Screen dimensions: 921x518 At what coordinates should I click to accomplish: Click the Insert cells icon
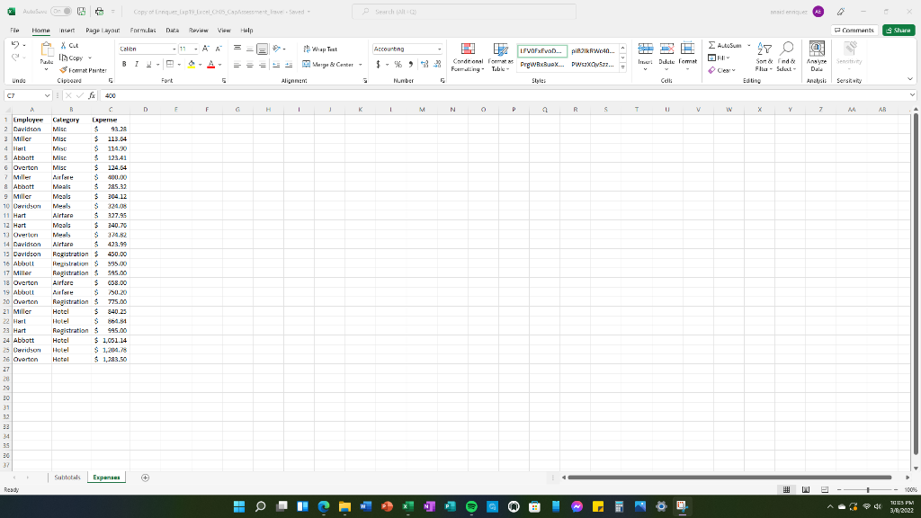click(x=645, y=49)
